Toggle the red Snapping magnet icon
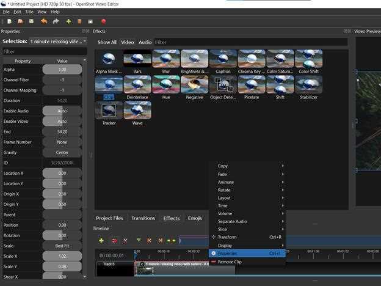Viewport: 381px width, 286px height. pos(114,241)
